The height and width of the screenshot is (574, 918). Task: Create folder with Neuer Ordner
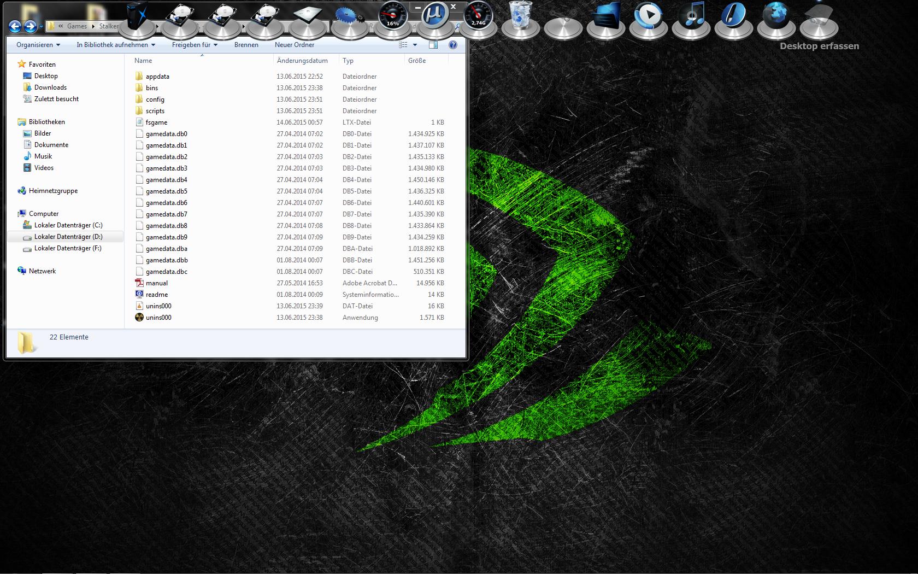[x=295, y=45]
